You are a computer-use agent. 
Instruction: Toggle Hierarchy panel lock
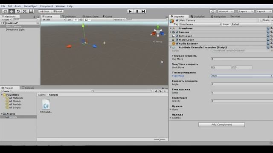pyautogui.click(x=34, y=17)
